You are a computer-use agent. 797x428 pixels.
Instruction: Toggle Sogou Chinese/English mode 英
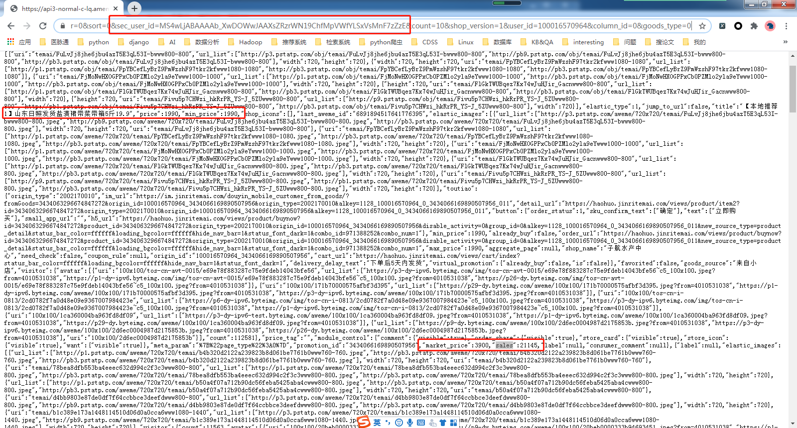pos(377,423)
